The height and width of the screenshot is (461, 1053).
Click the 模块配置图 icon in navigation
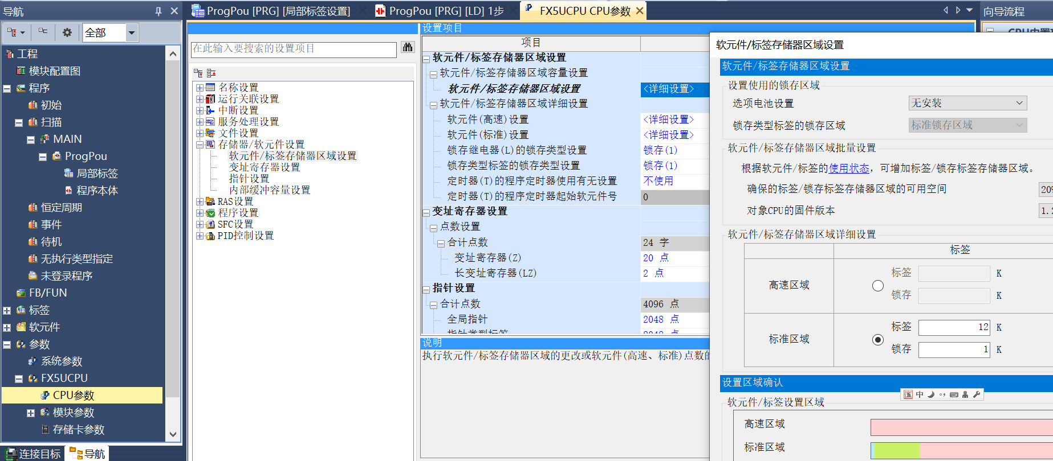coord(21,71)
